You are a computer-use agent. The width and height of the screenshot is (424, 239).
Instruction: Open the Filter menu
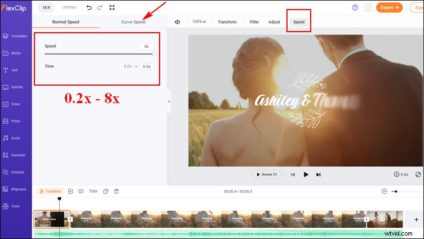(x=254, y=22)
